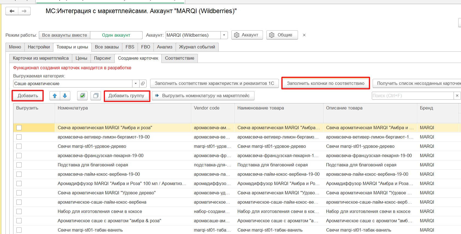This screenshot has width=461, height=234.
Task: Click the Добавить группу button
Action: point(126,96)
